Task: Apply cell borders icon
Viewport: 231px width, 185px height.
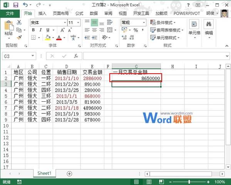Action: pos(33,37)
